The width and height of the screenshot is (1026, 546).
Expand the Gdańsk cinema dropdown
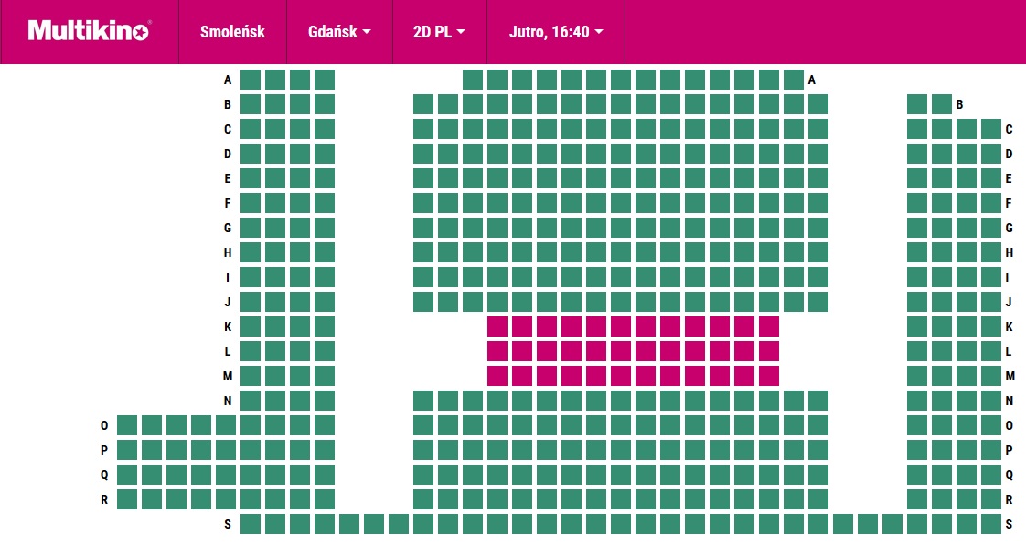click(339, 32)
